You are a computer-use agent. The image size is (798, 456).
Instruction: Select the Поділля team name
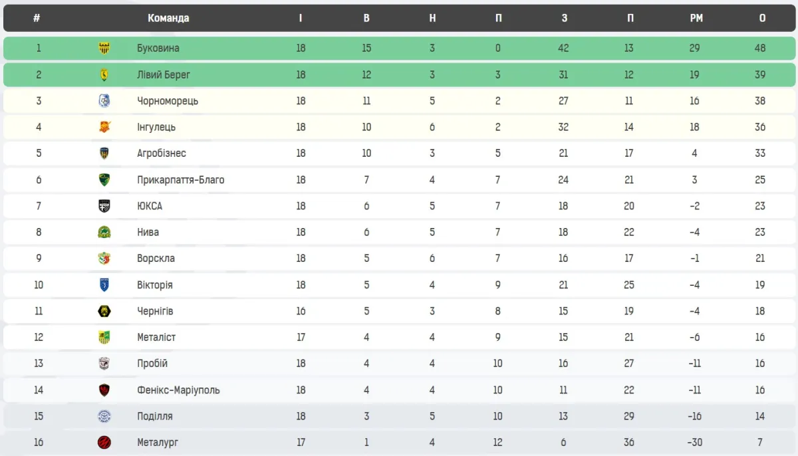point(155,416)
